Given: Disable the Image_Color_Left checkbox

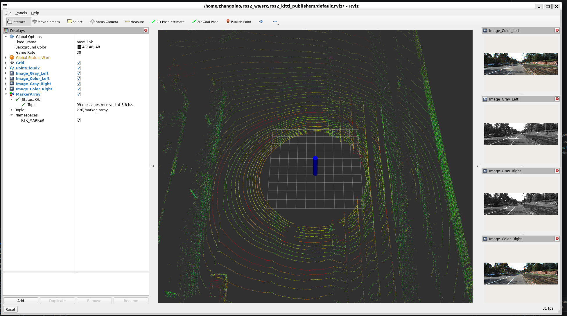Looking at the screenshot, I should [78, 78].
